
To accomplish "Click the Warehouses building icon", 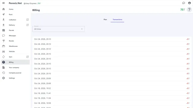I will [4, 46].
